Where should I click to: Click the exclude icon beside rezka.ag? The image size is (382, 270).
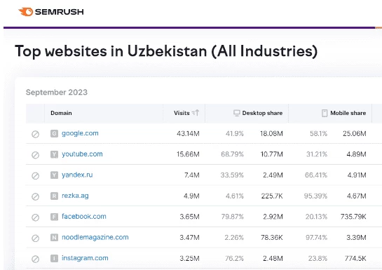click(x=35, y=196)
